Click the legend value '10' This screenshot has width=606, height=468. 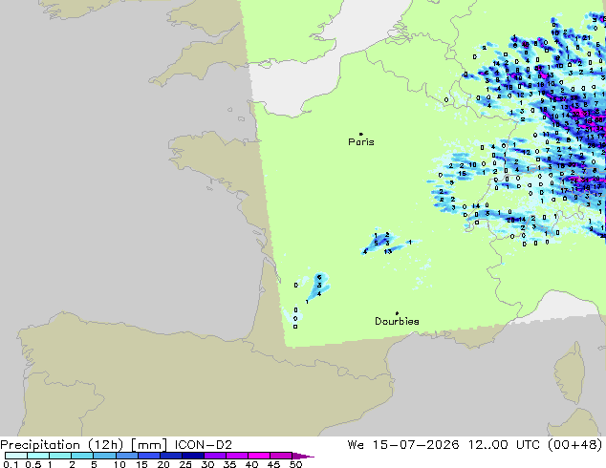[x=119, y=464]
